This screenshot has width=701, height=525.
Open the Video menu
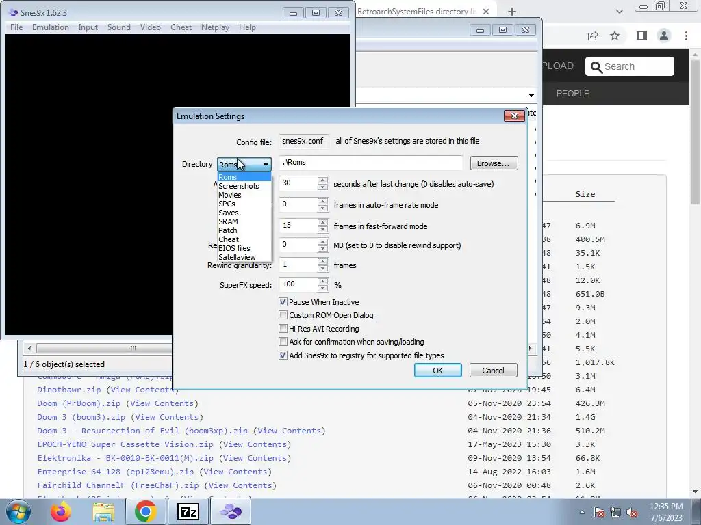150,27
